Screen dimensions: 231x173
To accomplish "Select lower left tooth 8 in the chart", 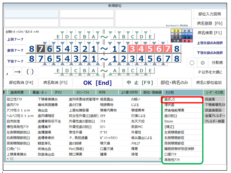I will coord(177,59).
